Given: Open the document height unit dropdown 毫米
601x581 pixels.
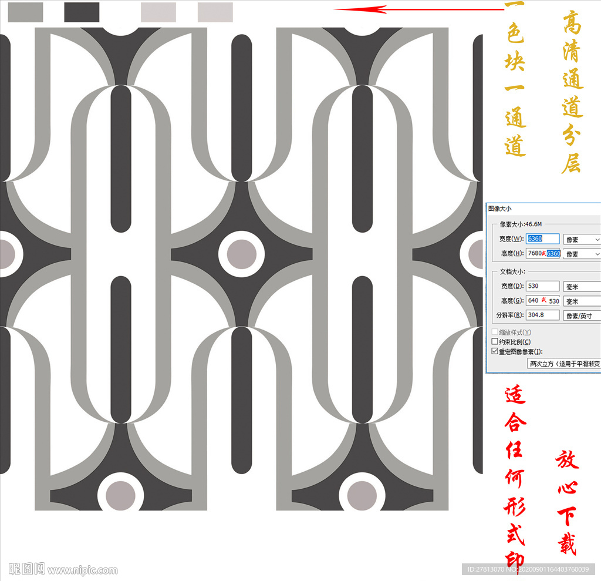Looking at the screenshot, I should [x=582, y=301].
